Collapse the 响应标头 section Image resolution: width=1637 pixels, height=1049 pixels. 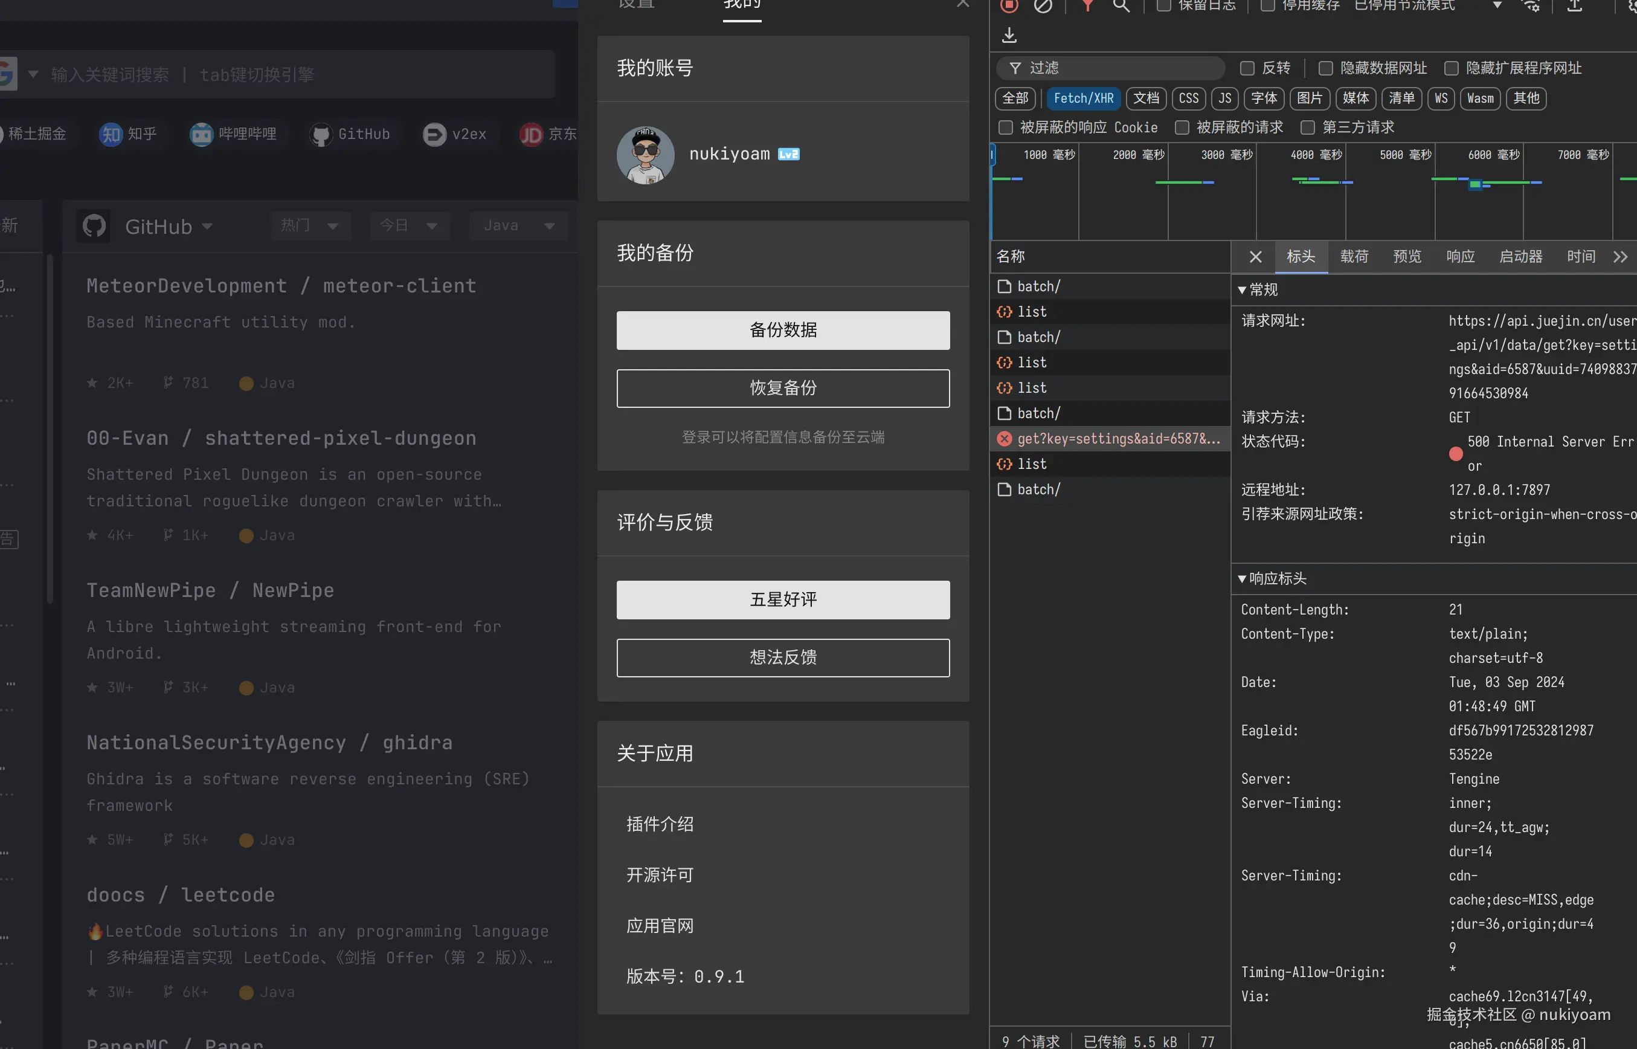coord(1243,578)
